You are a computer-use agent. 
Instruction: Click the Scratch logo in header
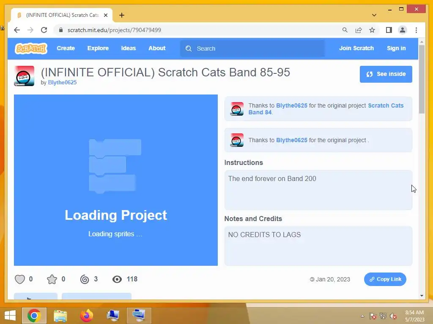pos(31,49)
